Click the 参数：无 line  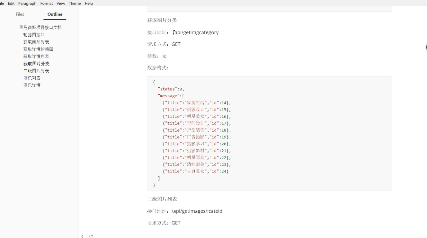pos(157,56)
